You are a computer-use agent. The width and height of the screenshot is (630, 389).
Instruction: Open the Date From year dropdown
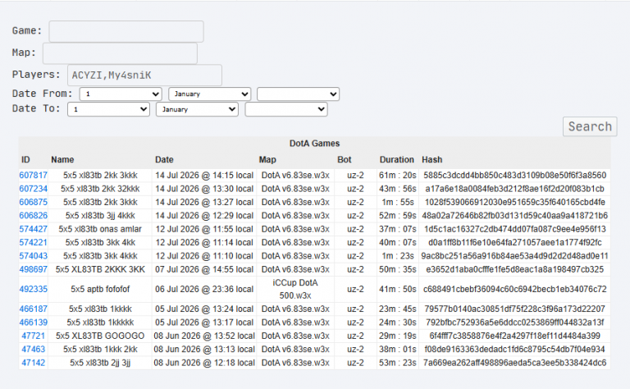[x=298, y=94]
